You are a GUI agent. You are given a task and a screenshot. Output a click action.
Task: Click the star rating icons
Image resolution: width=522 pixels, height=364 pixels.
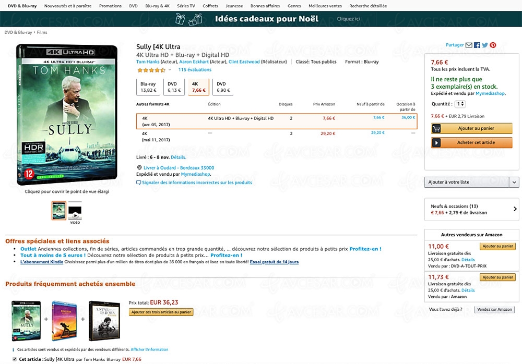[x=151, y=70]
